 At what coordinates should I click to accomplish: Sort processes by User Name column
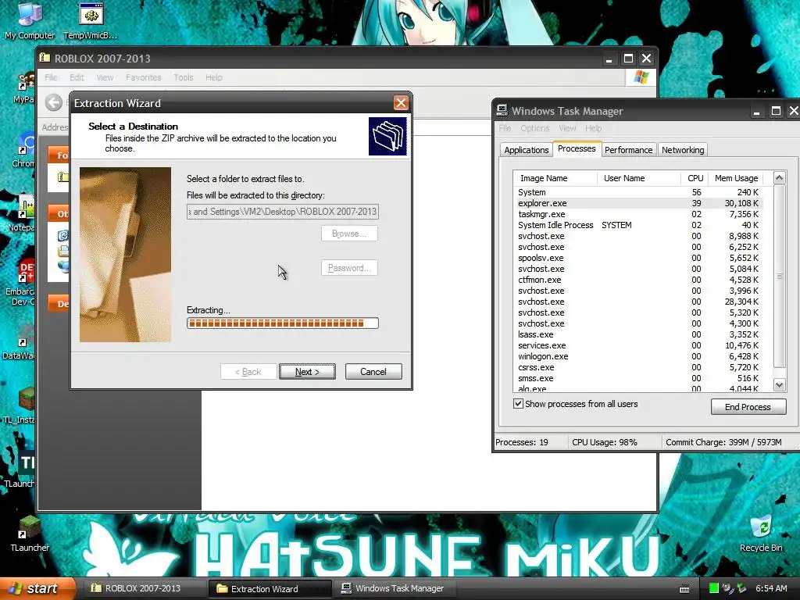point(639,178)
